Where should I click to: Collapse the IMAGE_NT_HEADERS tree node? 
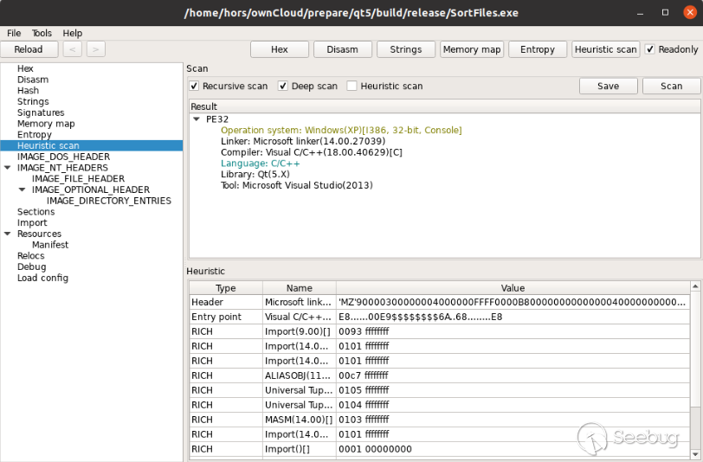coord(8,168)
